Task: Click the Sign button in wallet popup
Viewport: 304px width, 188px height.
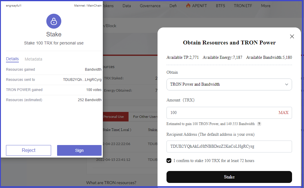Action: [x=79, y=150]
